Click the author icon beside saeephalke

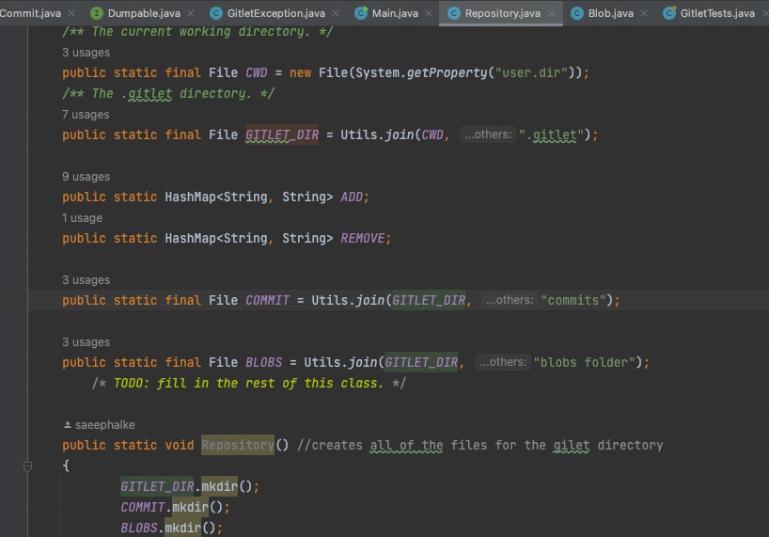67,425
